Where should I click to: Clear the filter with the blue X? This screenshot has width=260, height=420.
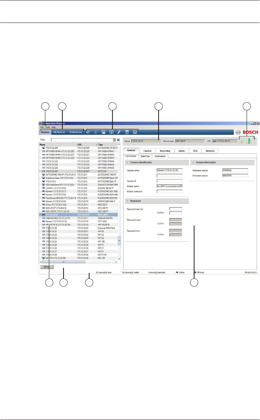click(118, 140)
